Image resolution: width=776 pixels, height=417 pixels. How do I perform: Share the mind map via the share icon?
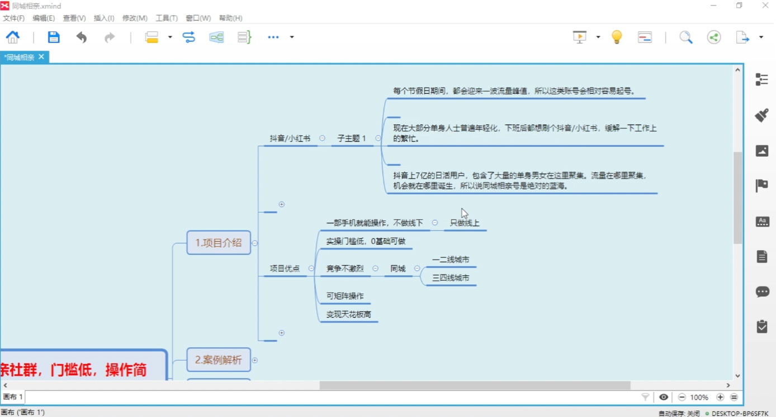[x=713, y=37]
